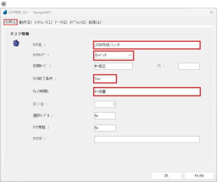Select the 汎用(G) tab
This screenshot has height=182, width=218.
click(10, 22)
